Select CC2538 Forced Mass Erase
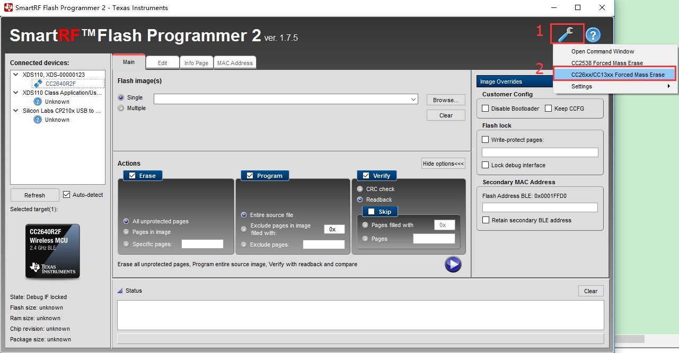 coord(615,63)
